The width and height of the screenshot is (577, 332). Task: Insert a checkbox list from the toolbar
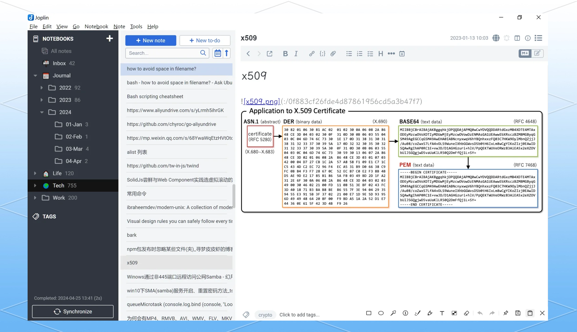(370, 54)
